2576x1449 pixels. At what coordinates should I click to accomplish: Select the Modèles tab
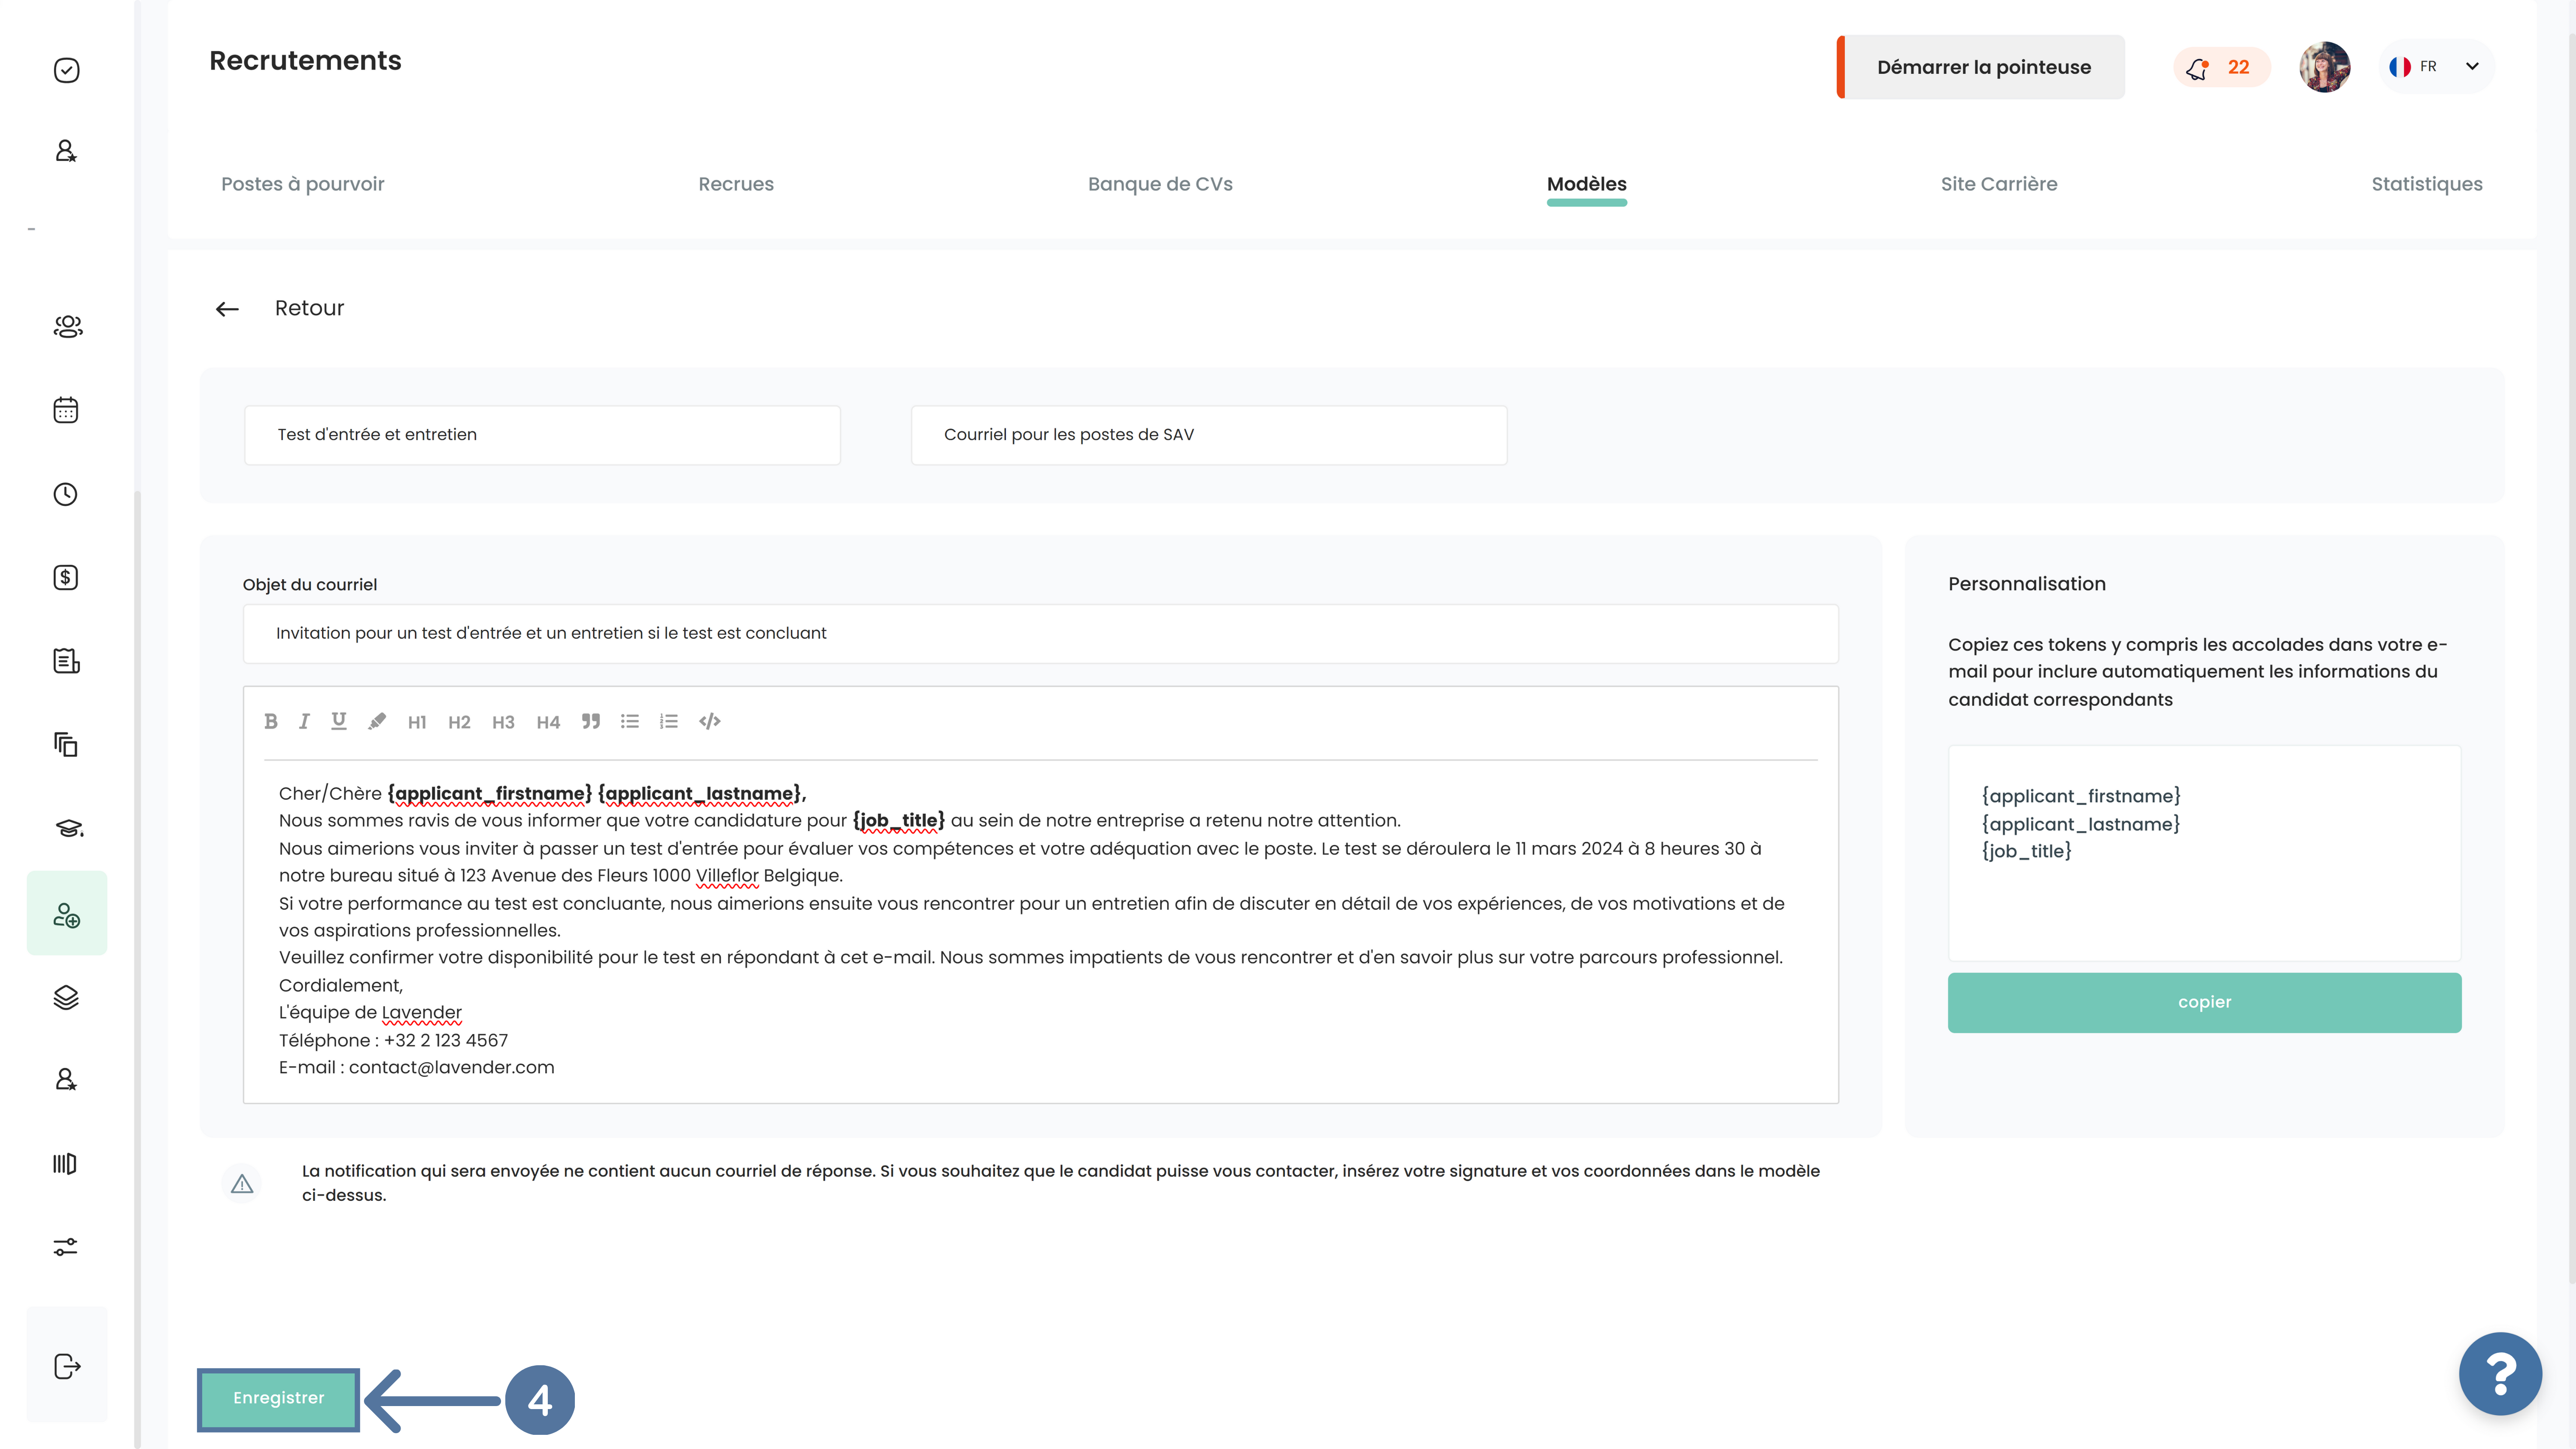pos(1587,184)
